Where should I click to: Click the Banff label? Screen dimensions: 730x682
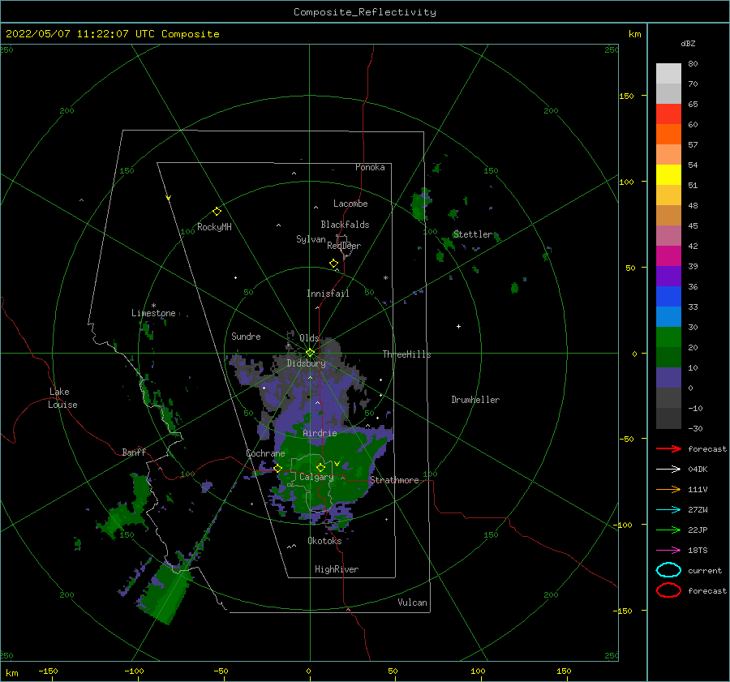(134, 452)
